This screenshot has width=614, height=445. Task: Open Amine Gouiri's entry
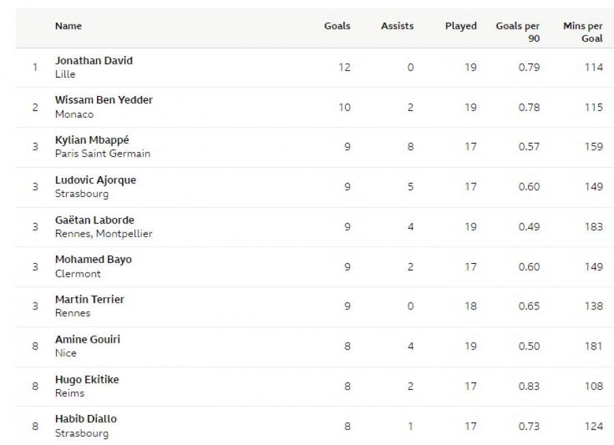coord(87,339)
